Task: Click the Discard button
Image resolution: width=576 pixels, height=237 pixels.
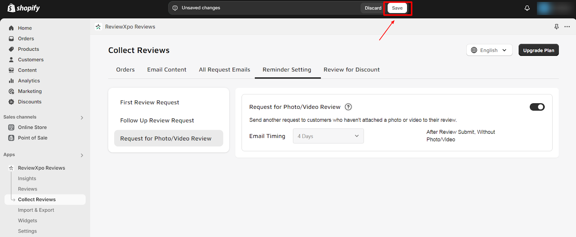Action: click(x=373, y=8)
